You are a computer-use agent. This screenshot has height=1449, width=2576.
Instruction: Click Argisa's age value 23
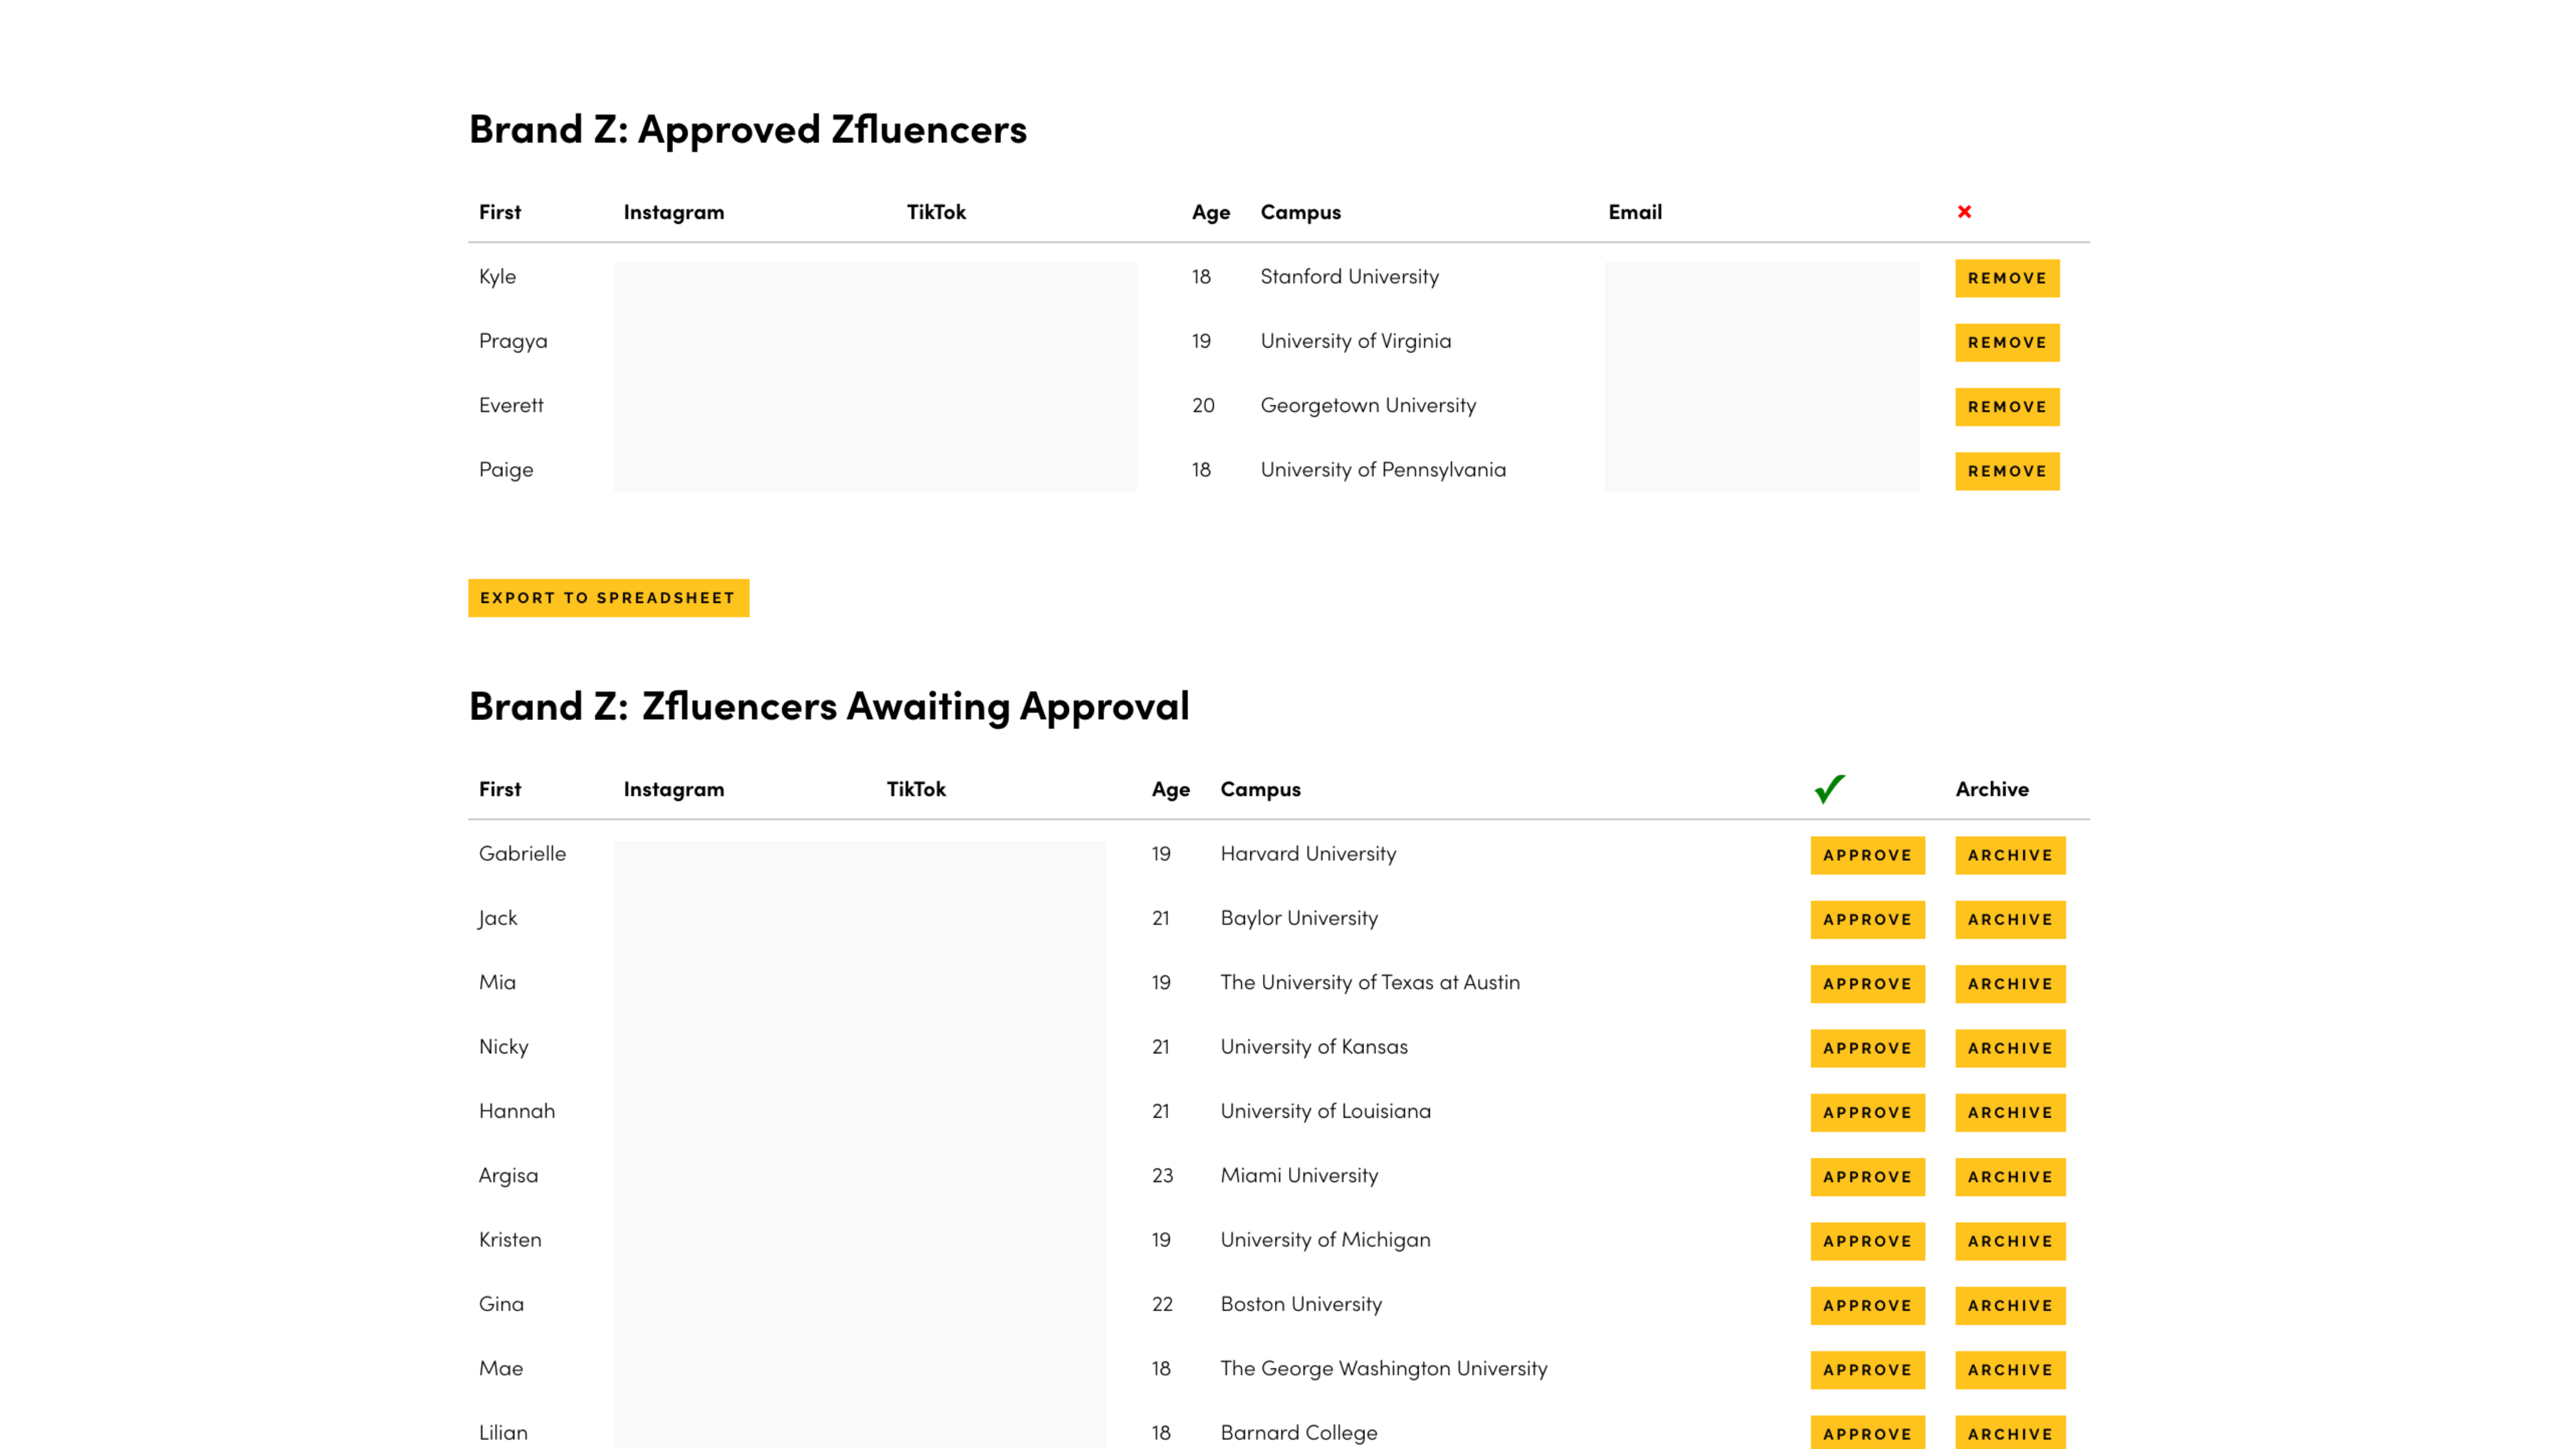[x=1162, y=1176]
